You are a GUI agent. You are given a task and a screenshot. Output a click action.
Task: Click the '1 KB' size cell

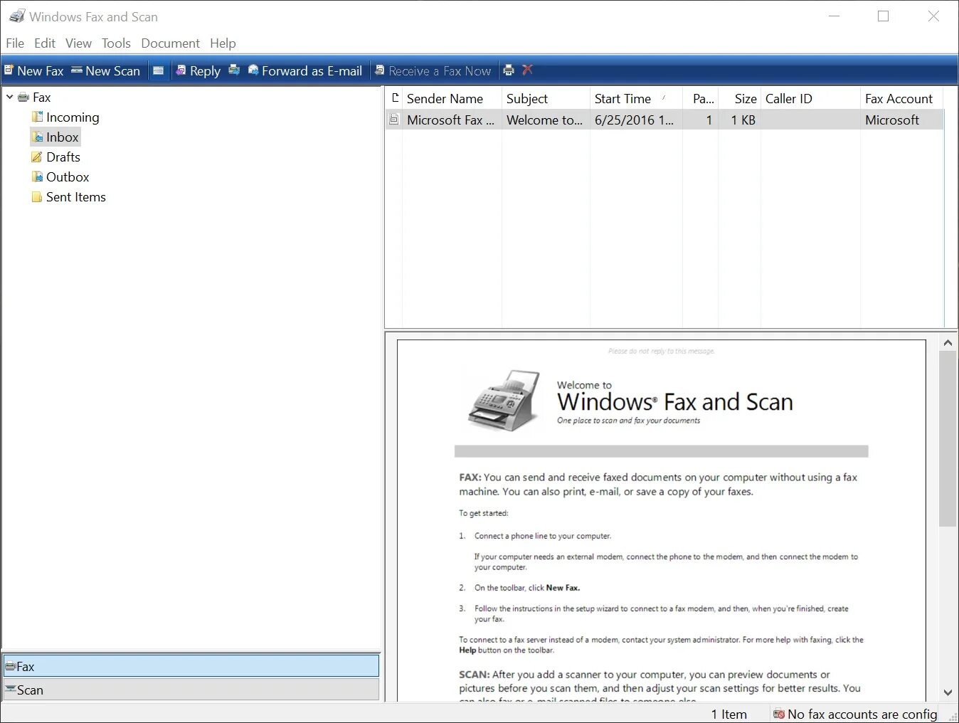tap(740, 120)
